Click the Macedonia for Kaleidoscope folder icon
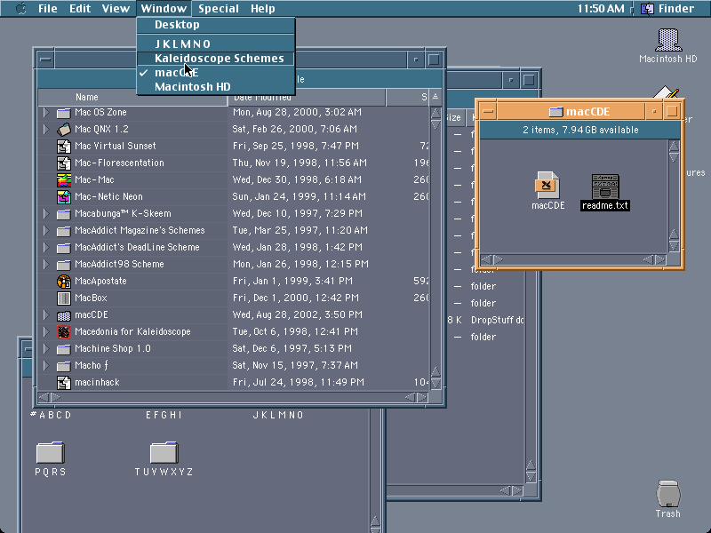The image size is (711, 533). click(64, 331)
